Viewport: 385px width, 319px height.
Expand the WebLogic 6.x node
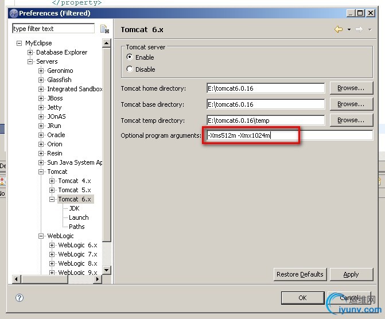pos(52,245)
